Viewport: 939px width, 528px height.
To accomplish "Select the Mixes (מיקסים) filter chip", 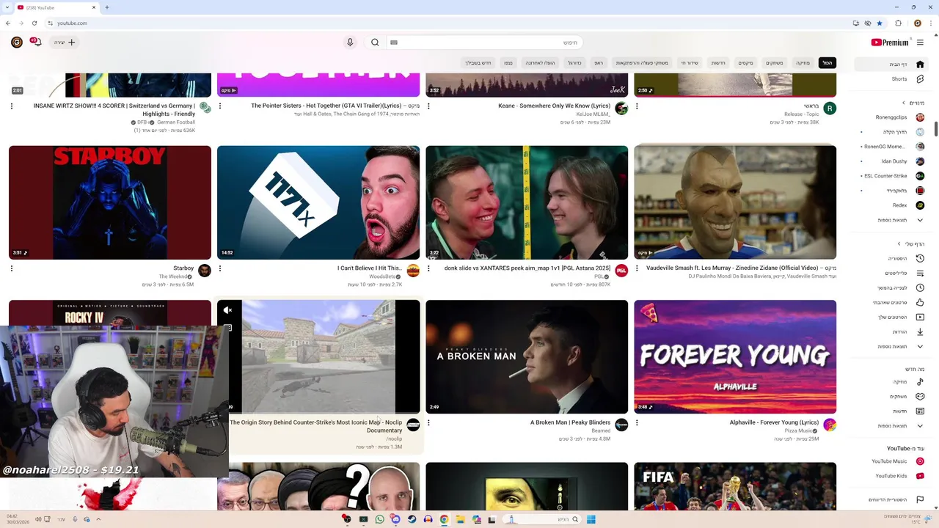I will coord(745,63).
